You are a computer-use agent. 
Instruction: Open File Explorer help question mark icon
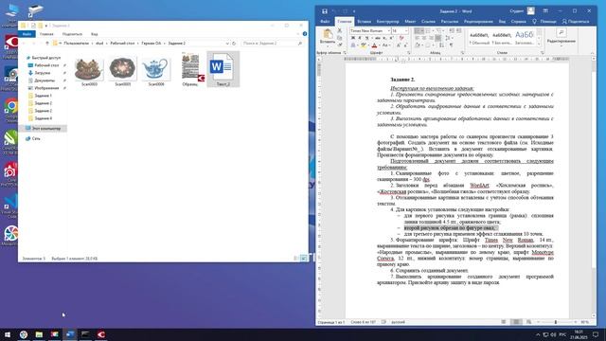(305, 34)
